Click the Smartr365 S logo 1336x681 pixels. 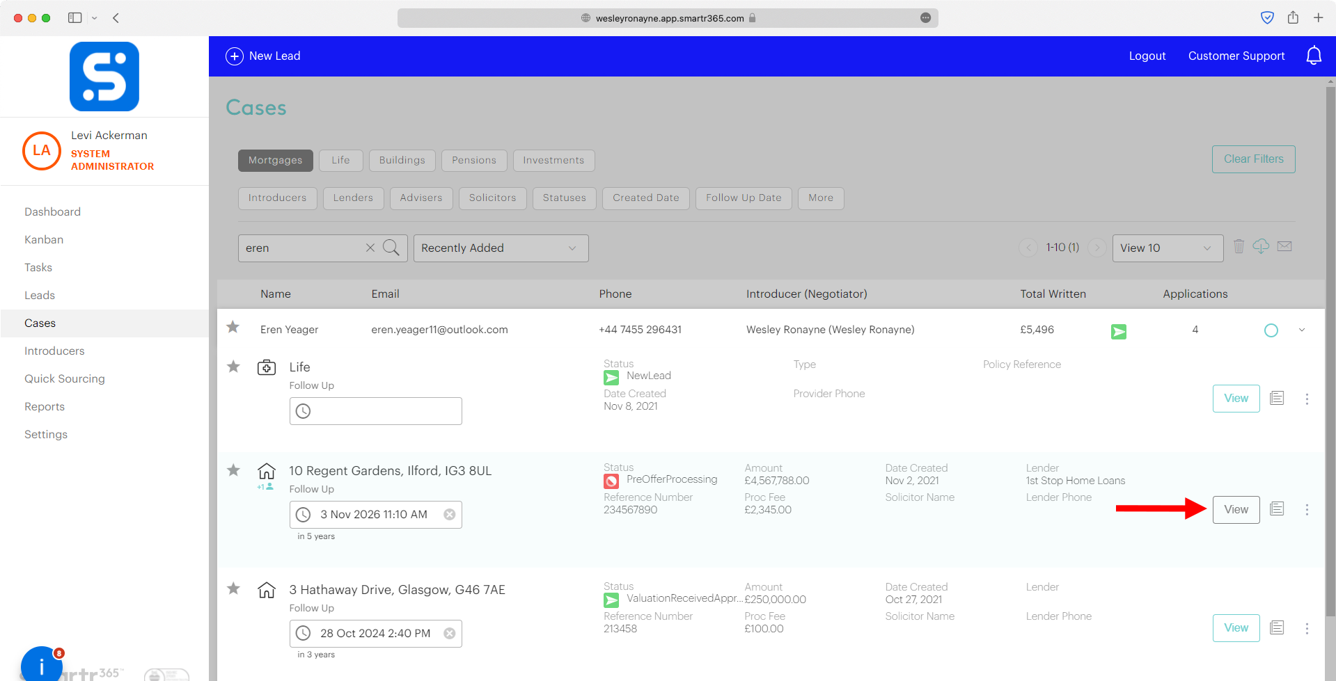104,77
